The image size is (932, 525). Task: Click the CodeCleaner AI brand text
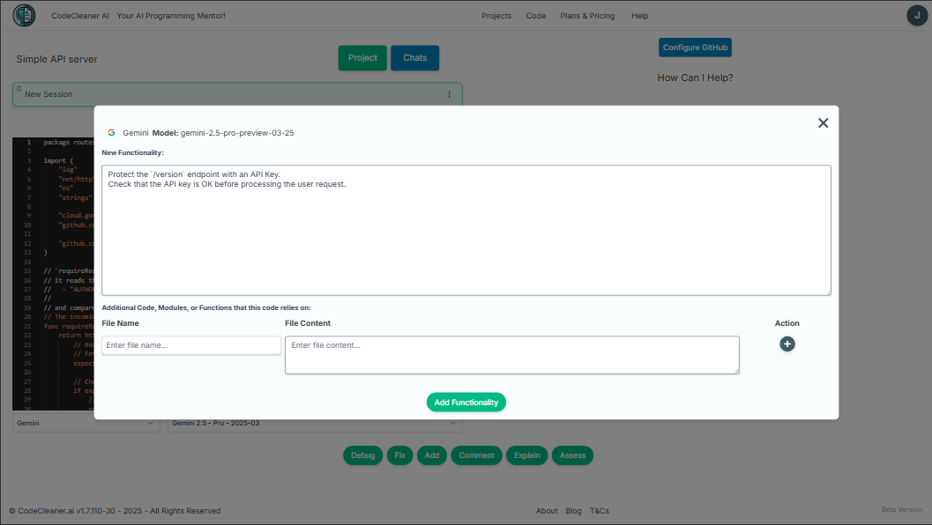(80, 16)
